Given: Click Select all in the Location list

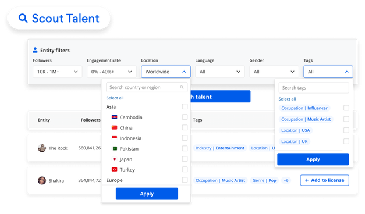Looking at the screenshot, I should (x=115, y=98).
